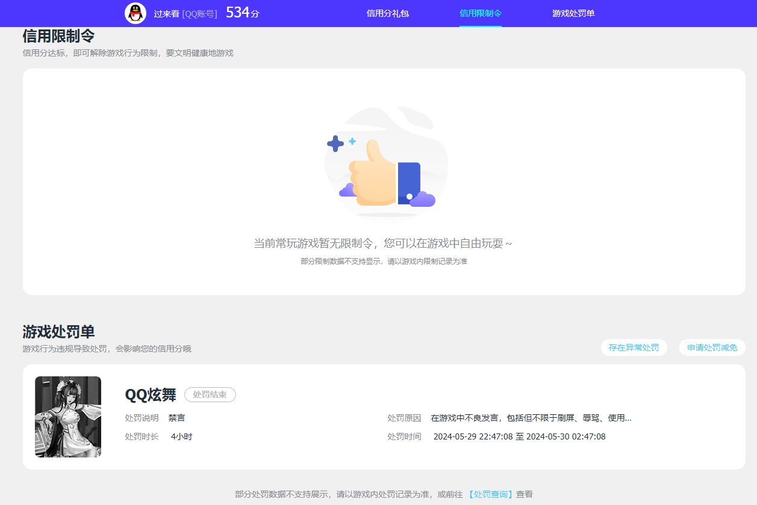Click the QQ炫舞 game name link

point(151,396)
